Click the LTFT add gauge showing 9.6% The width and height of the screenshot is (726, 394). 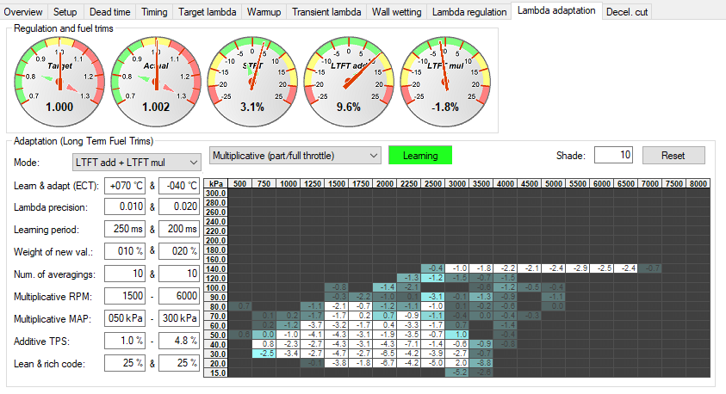[349, 82]
